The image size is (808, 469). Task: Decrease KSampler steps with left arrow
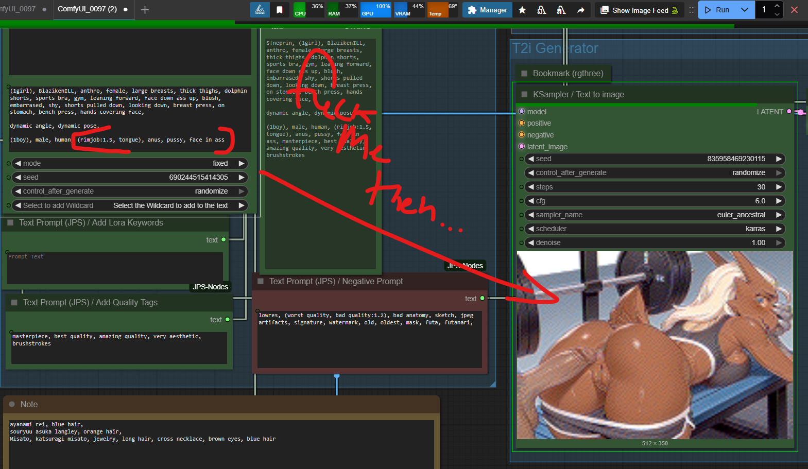(531, 187)
